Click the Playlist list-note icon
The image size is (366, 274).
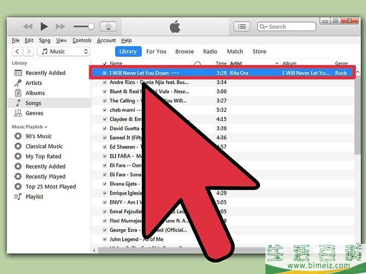tap(18, 197)
